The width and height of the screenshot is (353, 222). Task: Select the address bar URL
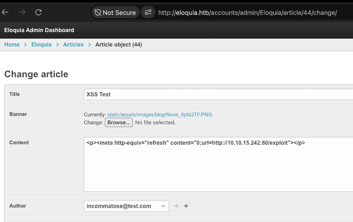[247, 13]
